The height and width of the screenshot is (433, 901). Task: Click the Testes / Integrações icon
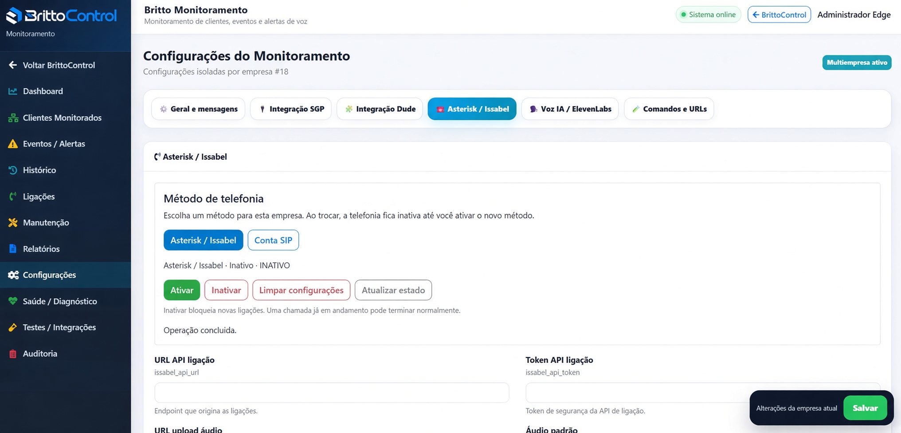(13, 327)
